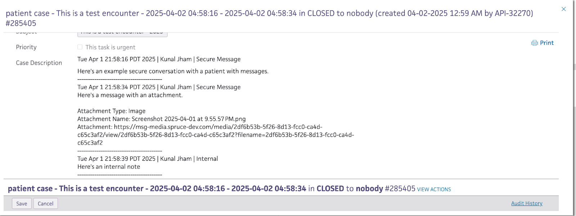Click the Priority field label

(x=26, y=47)
